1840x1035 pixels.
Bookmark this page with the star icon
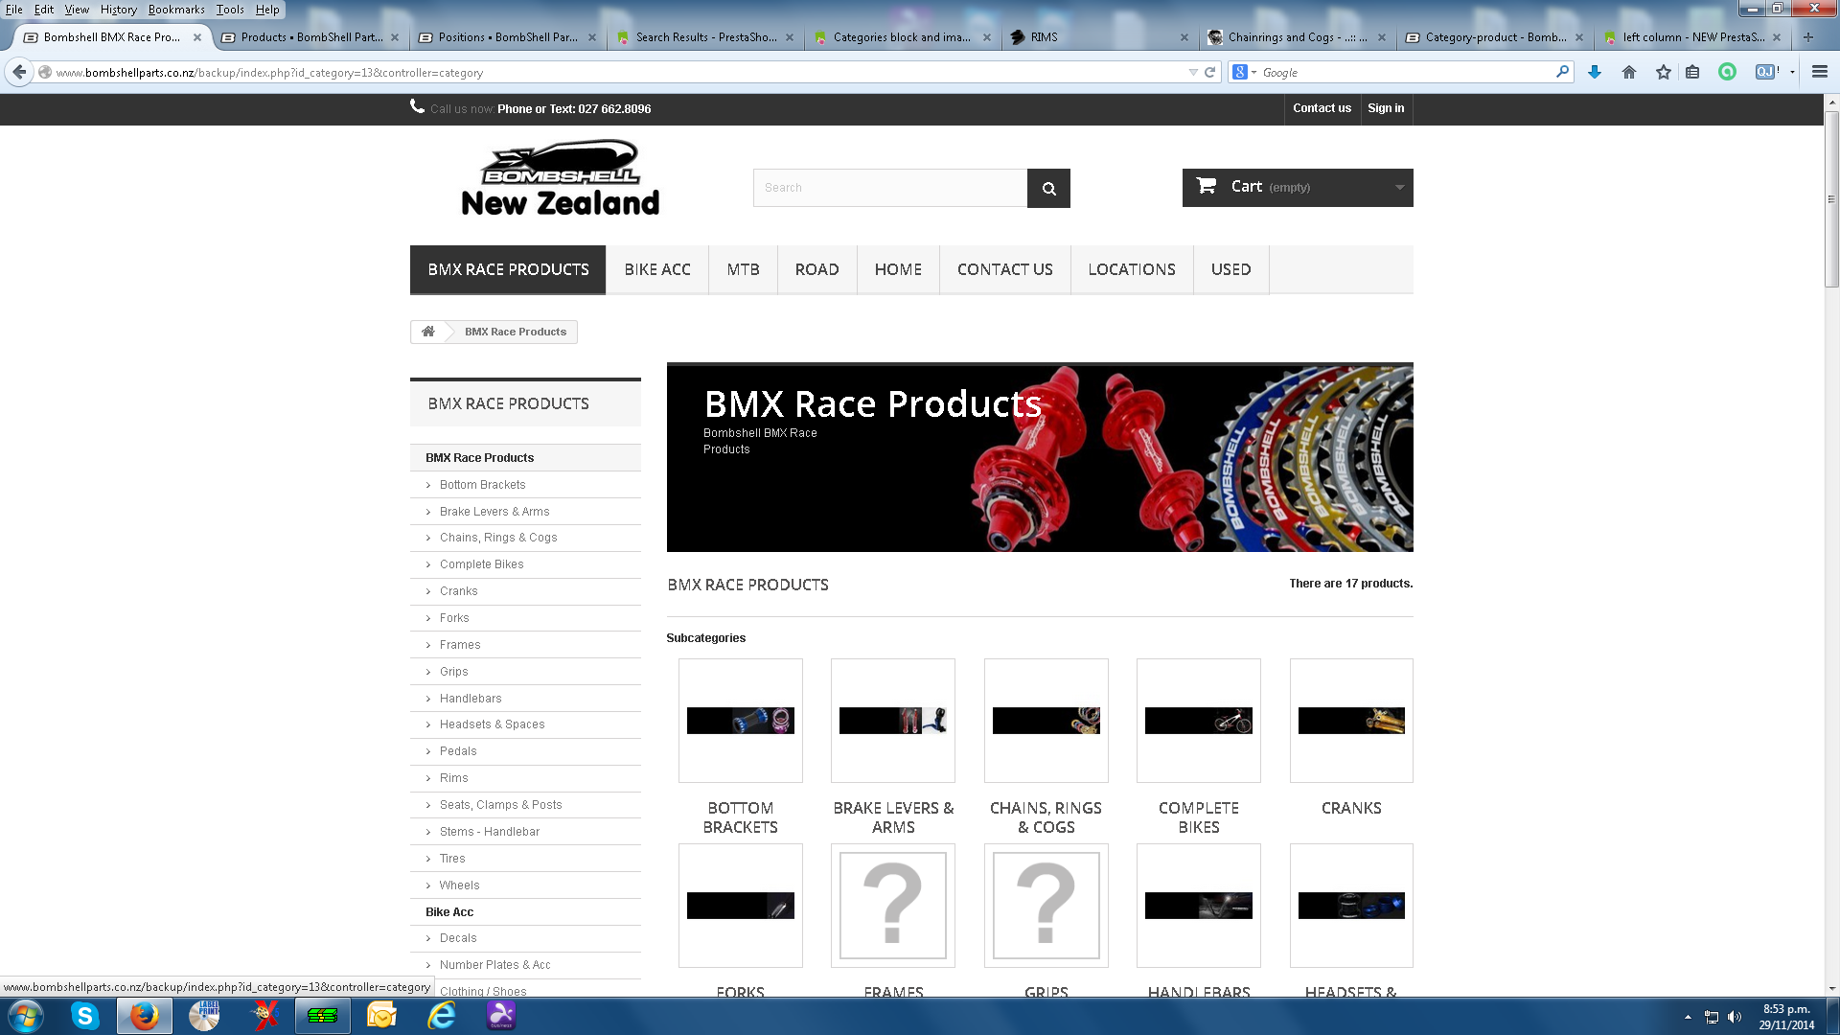[x=1664, y=72]
